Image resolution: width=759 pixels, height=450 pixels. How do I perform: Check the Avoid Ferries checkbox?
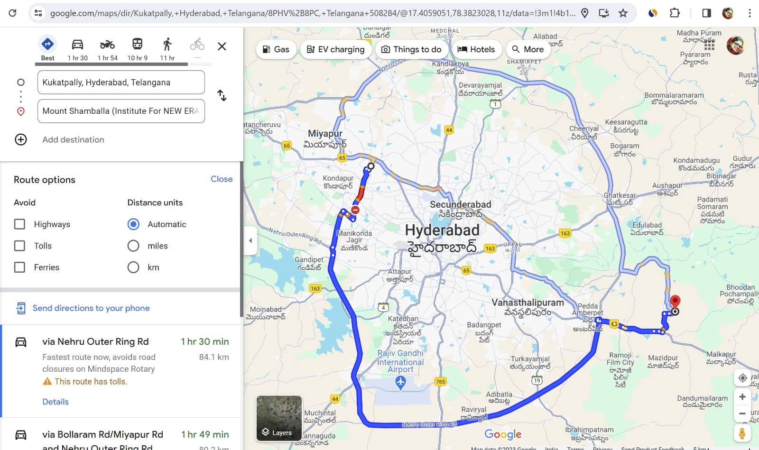coord(19,267)
